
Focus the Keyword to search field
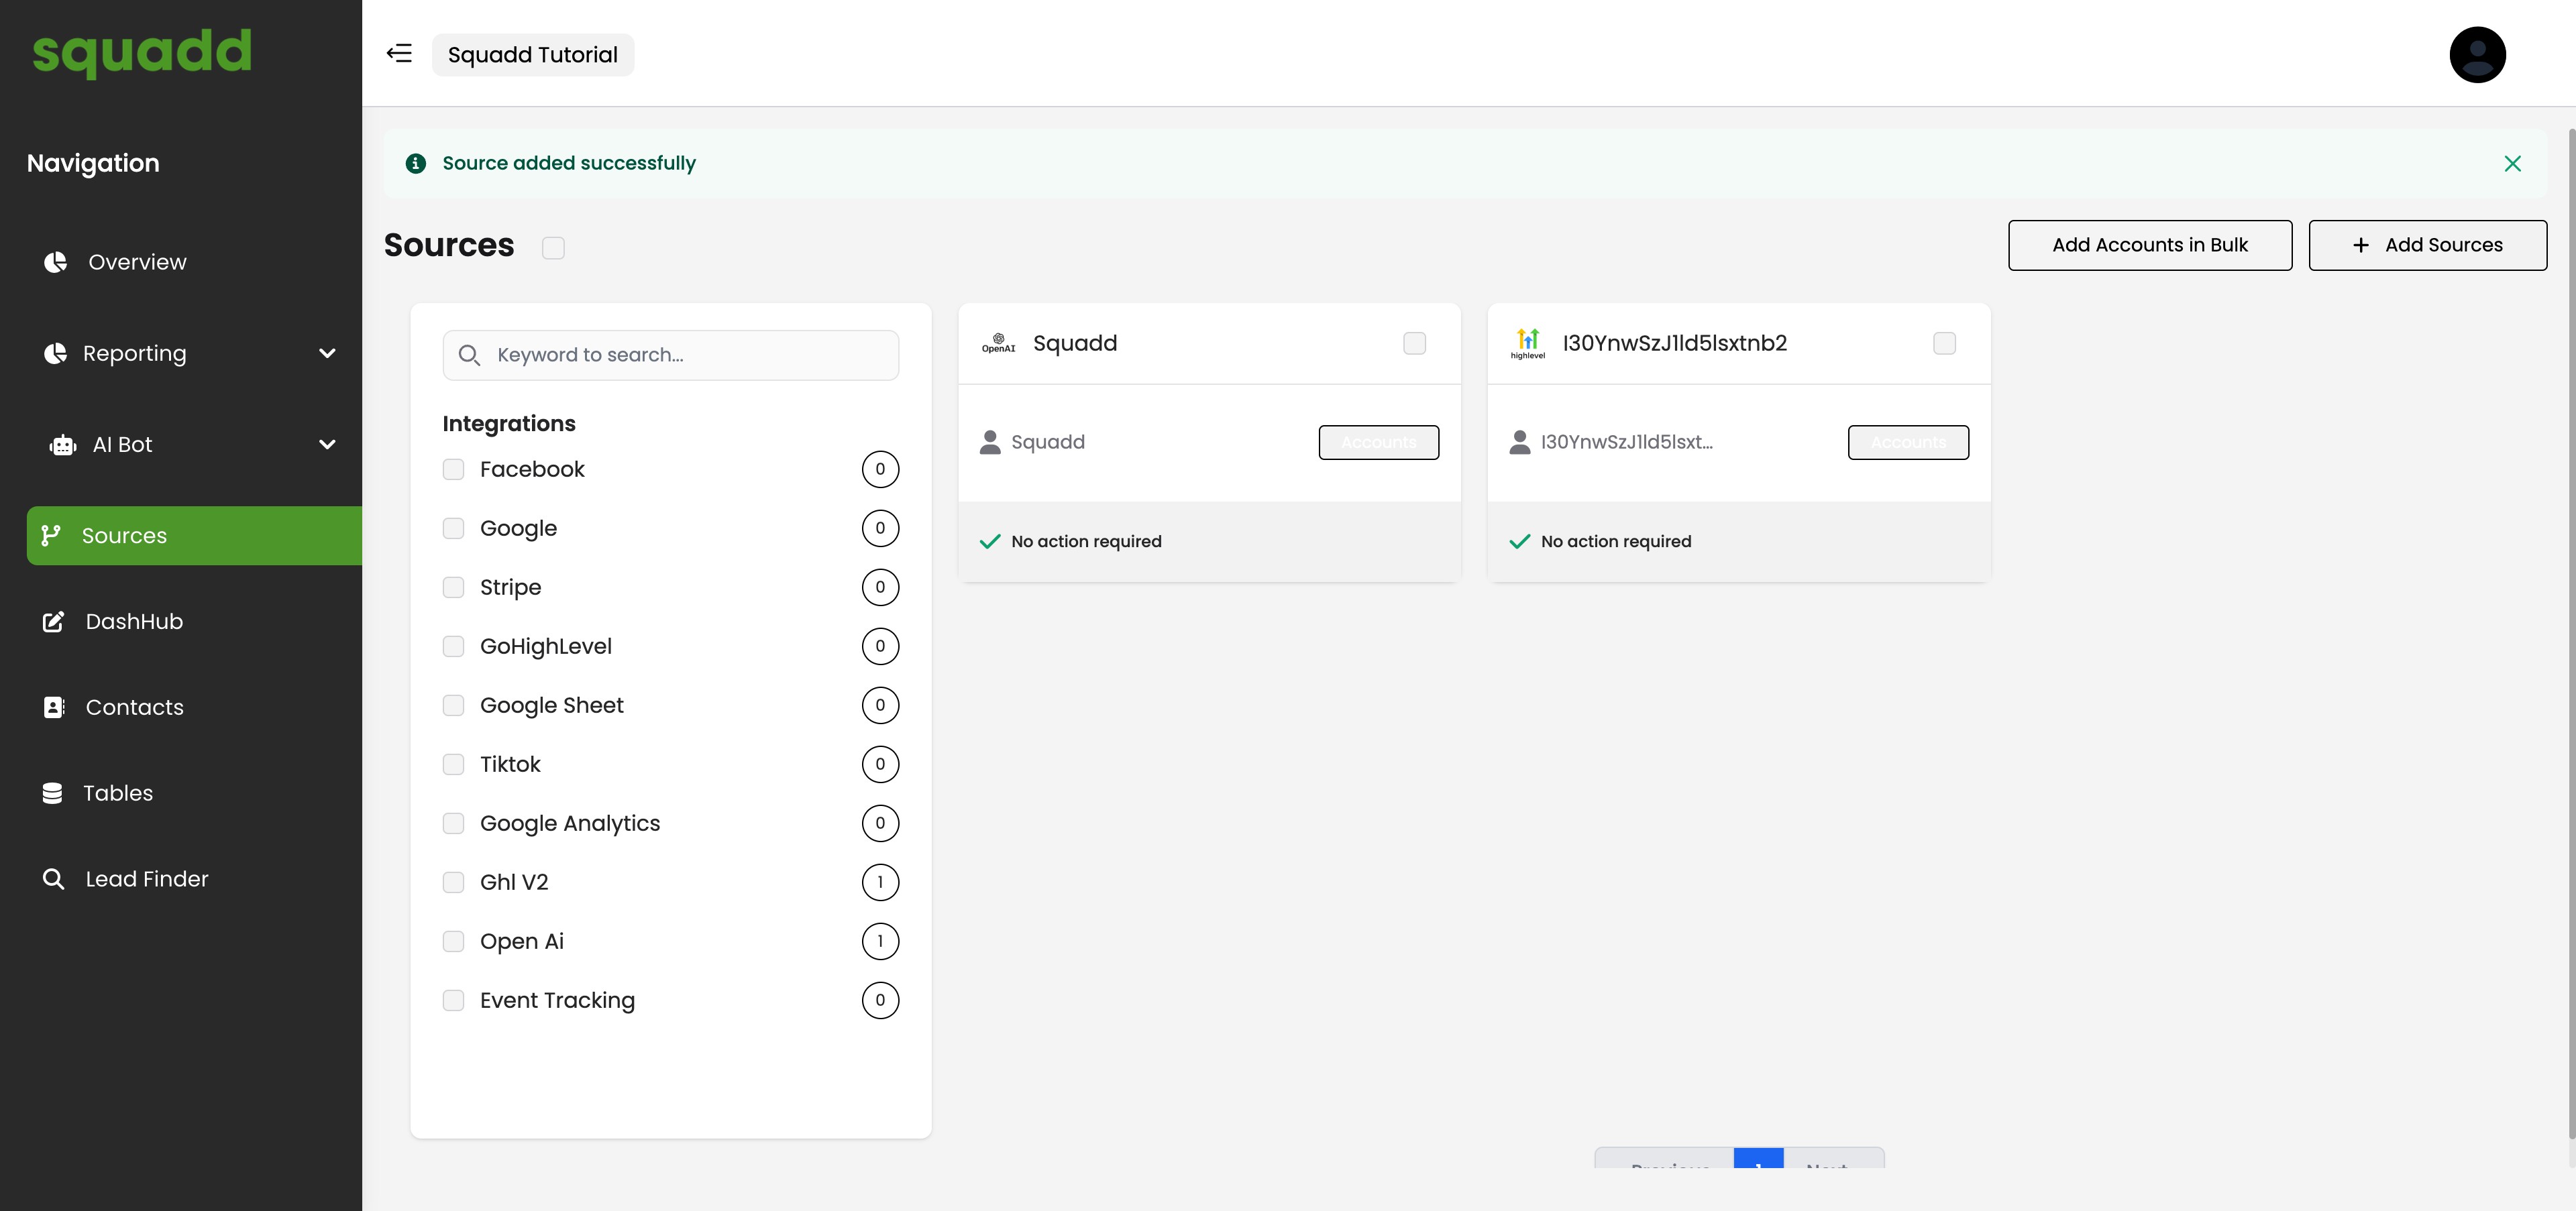click(690, 355)
